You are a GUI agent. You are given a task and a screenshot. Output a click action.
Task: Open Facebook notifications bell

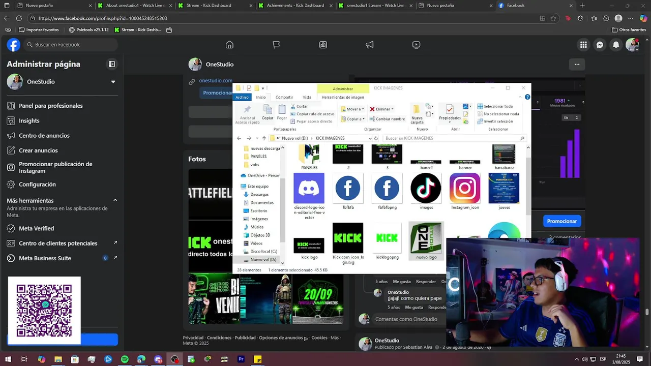click(616, 45)
